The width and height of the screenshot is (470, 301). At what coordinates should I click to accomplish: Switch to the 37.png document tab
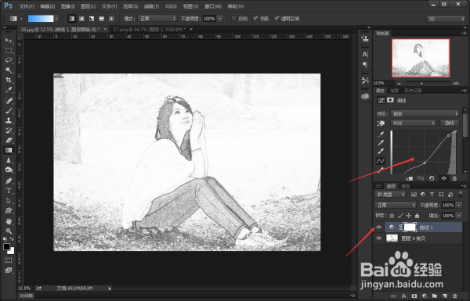(x=150, y=30)
